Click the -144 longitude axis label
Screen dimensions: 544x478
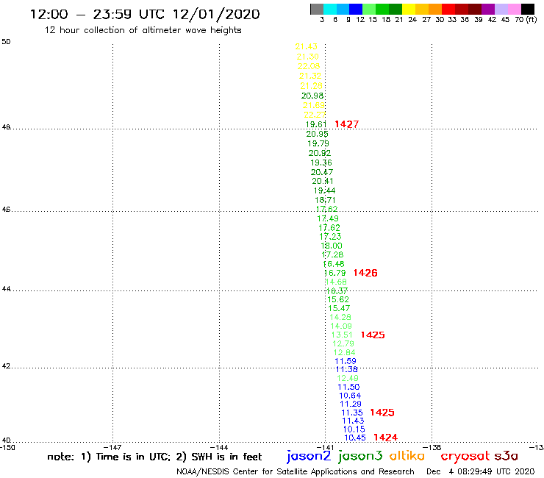click(x=219, y=447)
